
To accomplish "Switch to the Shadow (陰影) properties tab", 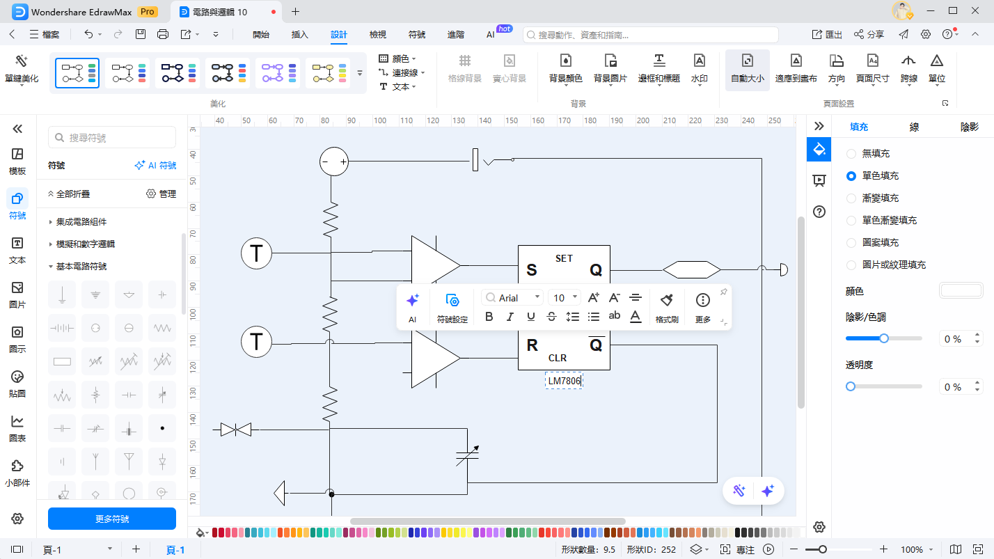I will [x=969, y=127].
